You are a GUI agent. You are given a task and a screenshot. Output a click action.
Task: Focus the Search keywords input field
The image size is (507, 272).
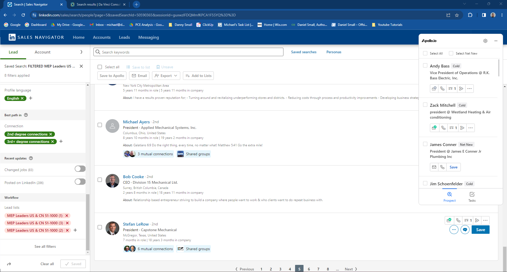pyautogui.click(x=188, y=52)
